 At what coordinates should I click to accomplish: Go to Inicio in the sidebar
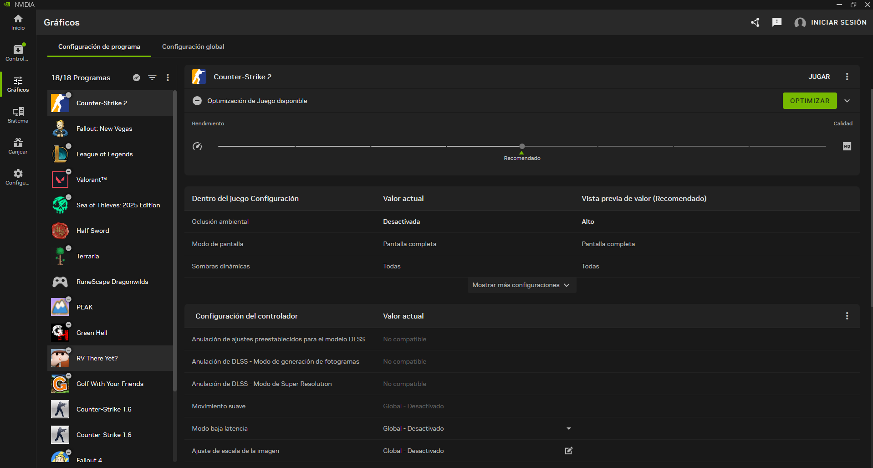click(18, 22)
